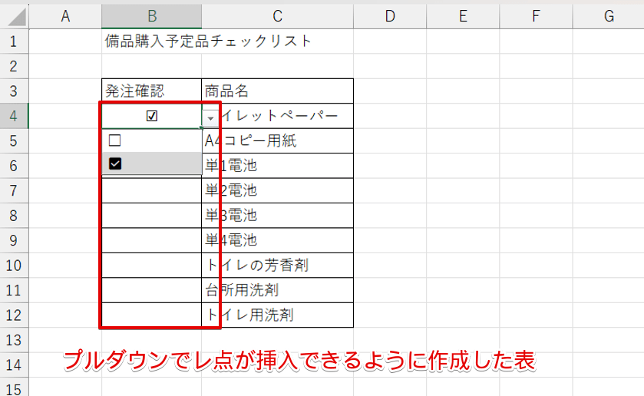The width and height of the screenshot is (644, 396).
Task: Select the A4コピー用紙 cell
Action: coord(277,141)
